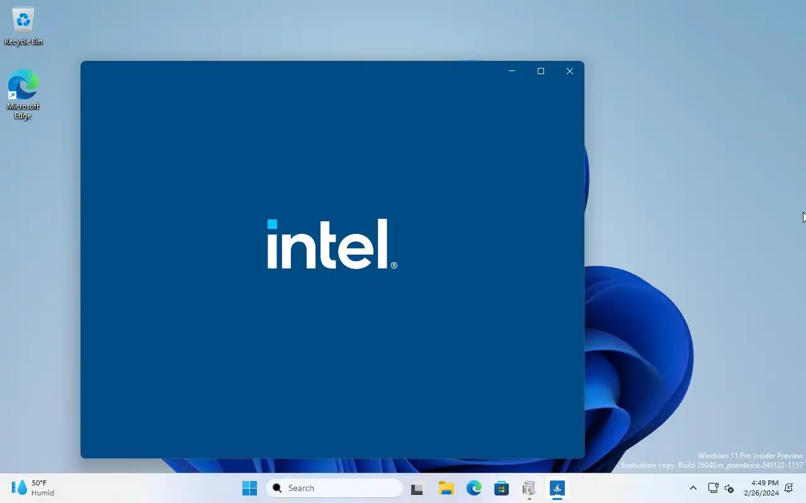Viewport: 806px width, 503px height.
Task: Select the Microsoft Edge desktop shortcut
Action: pyautogui.click(x=23, y=94)
